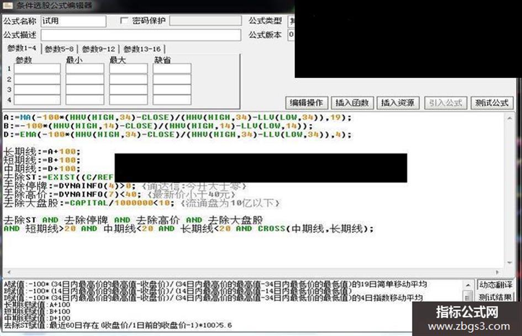Click the 公式名称 field containing 试用

(x=73, y=21)
